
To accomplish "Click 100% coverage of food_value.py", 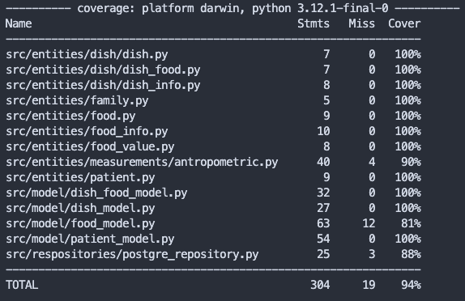I will [407, 146].
